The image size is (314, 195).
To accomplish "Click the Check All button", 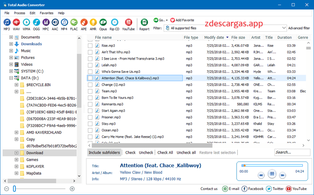I will pyautogui.click(x=165, y=152).
